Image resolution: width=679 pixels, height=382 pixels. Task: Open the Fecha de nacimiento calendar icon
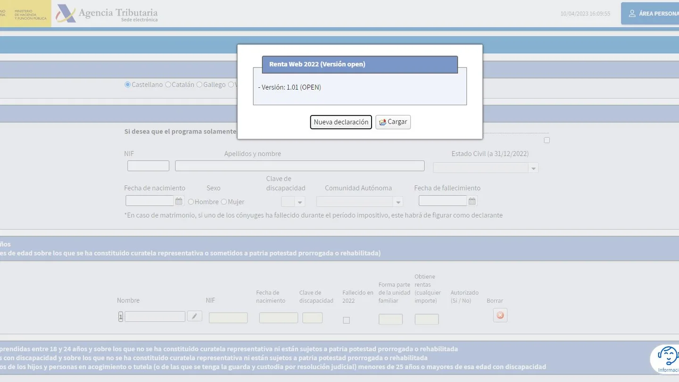tap(179, 201)
